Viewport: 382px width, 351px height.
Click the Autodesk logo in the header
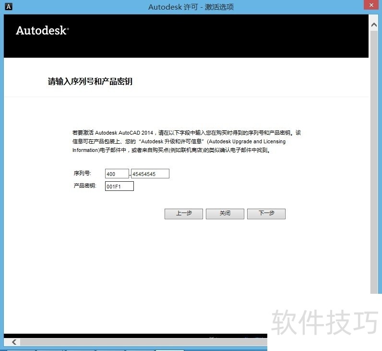pyautogui.click(x=42, y=31)
